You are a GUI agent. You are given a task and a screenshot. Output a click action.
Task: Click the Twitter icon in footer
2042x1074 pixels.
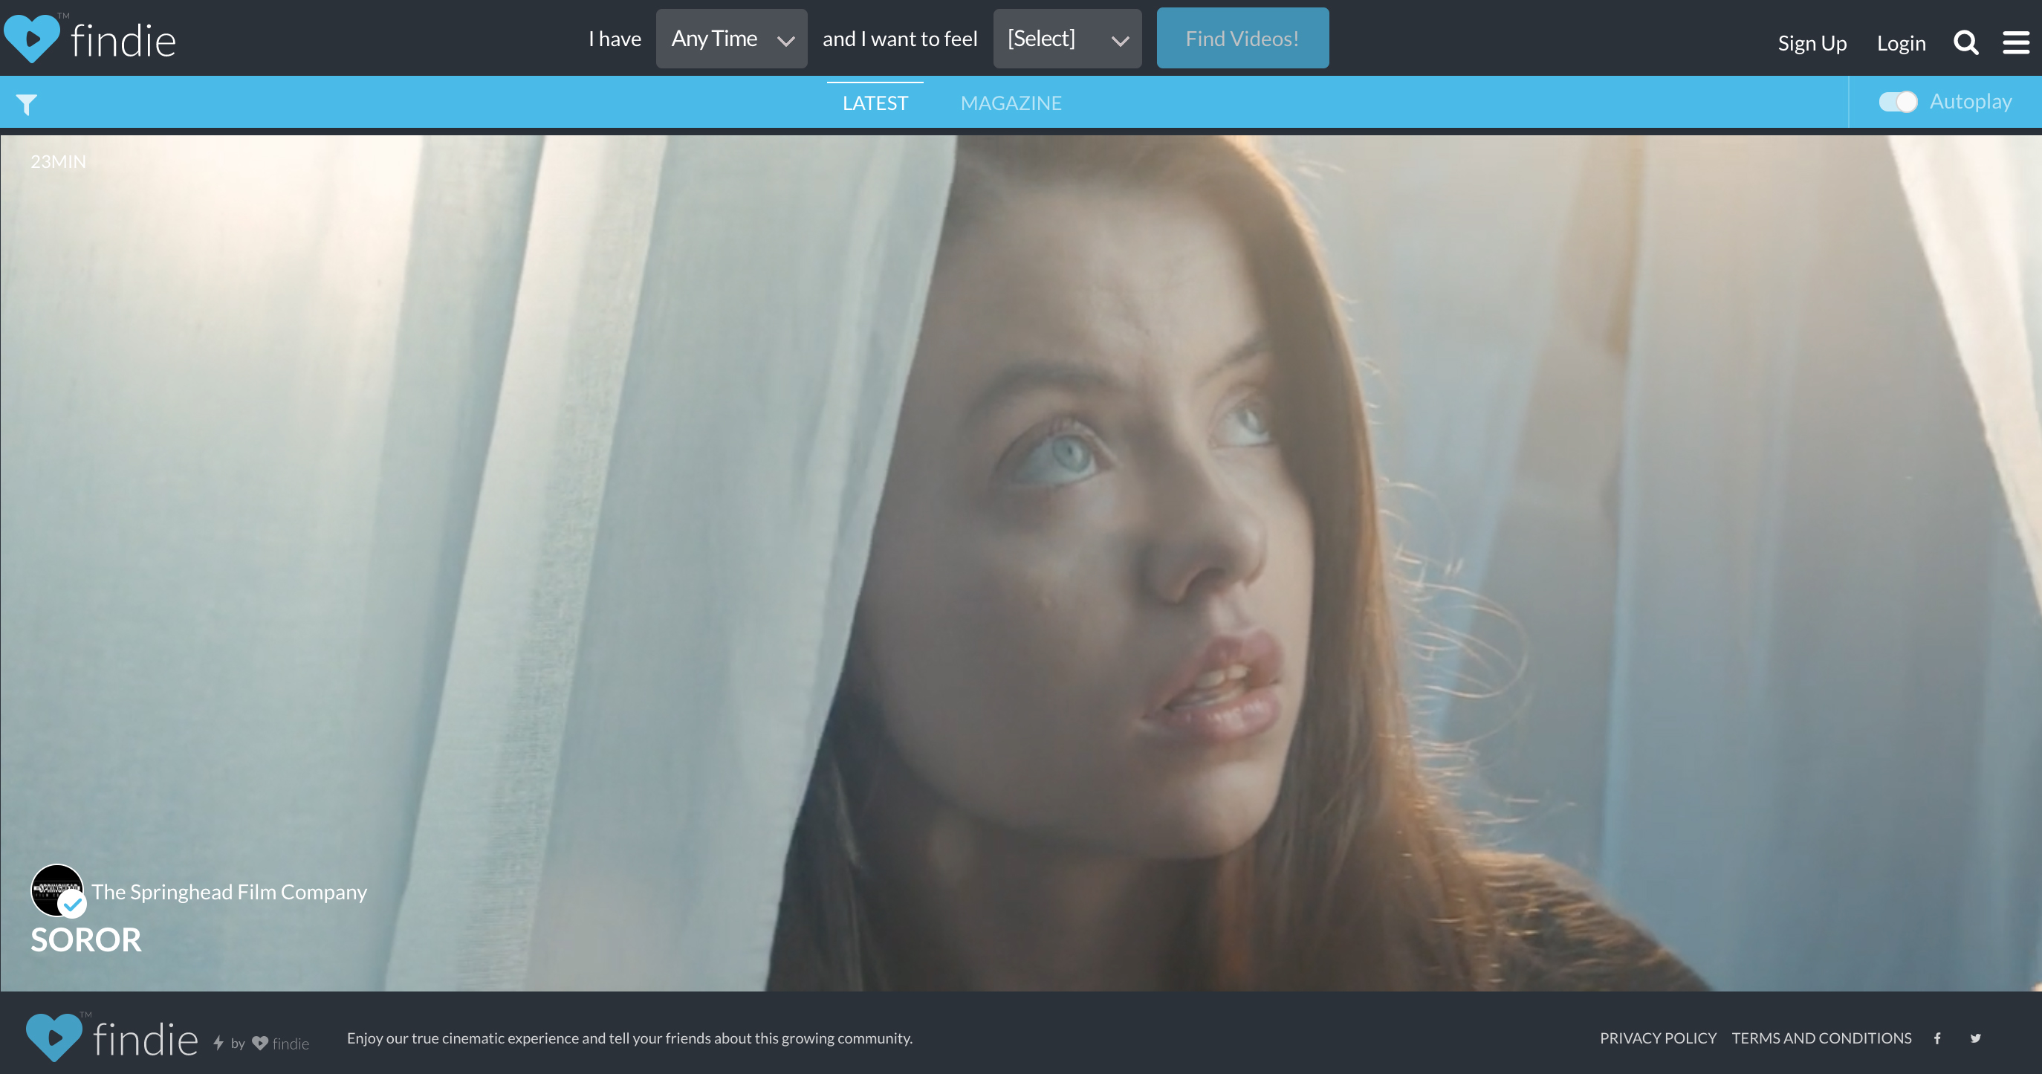(x=1975, y=1038)
